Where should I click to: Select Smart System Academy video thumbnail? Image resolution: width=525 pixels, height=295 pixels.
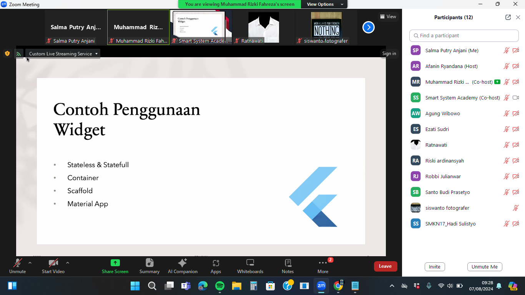coord(201,27)
